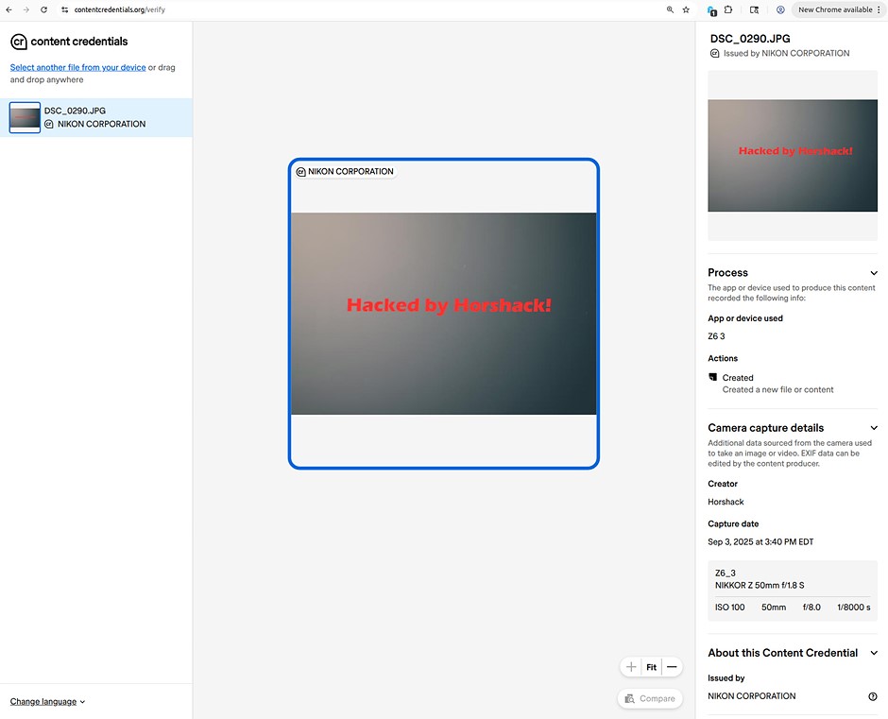Click the address bar URL contentcredentials.org/verify
The width and height of the screenshot is (888, 719).
coord(119,9)
